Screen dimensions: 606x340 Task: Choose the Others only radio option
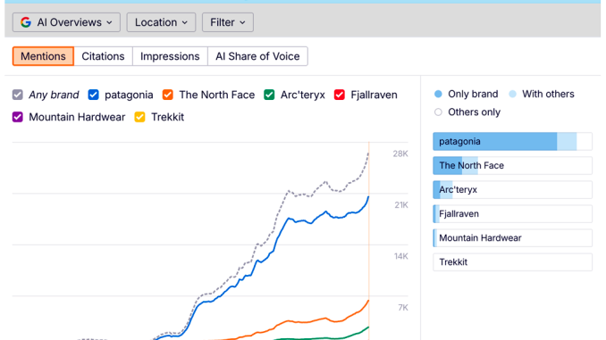tap(438, 112)
